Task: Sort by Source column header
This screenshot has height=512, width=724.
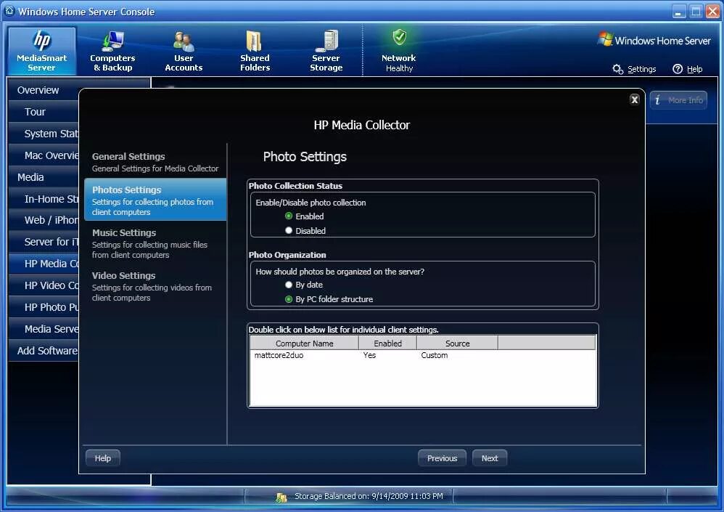Action: [457, 343]
